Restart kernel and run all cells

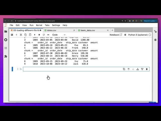48,35
